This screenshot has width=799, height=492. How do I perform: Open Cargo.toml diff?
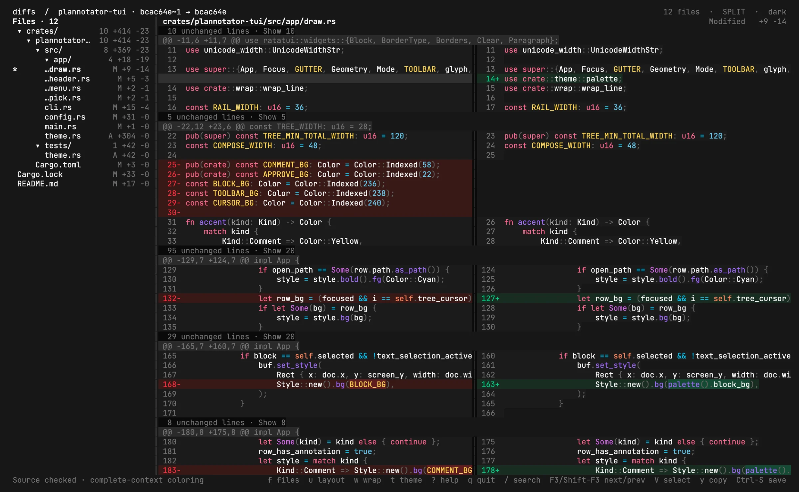58,165
